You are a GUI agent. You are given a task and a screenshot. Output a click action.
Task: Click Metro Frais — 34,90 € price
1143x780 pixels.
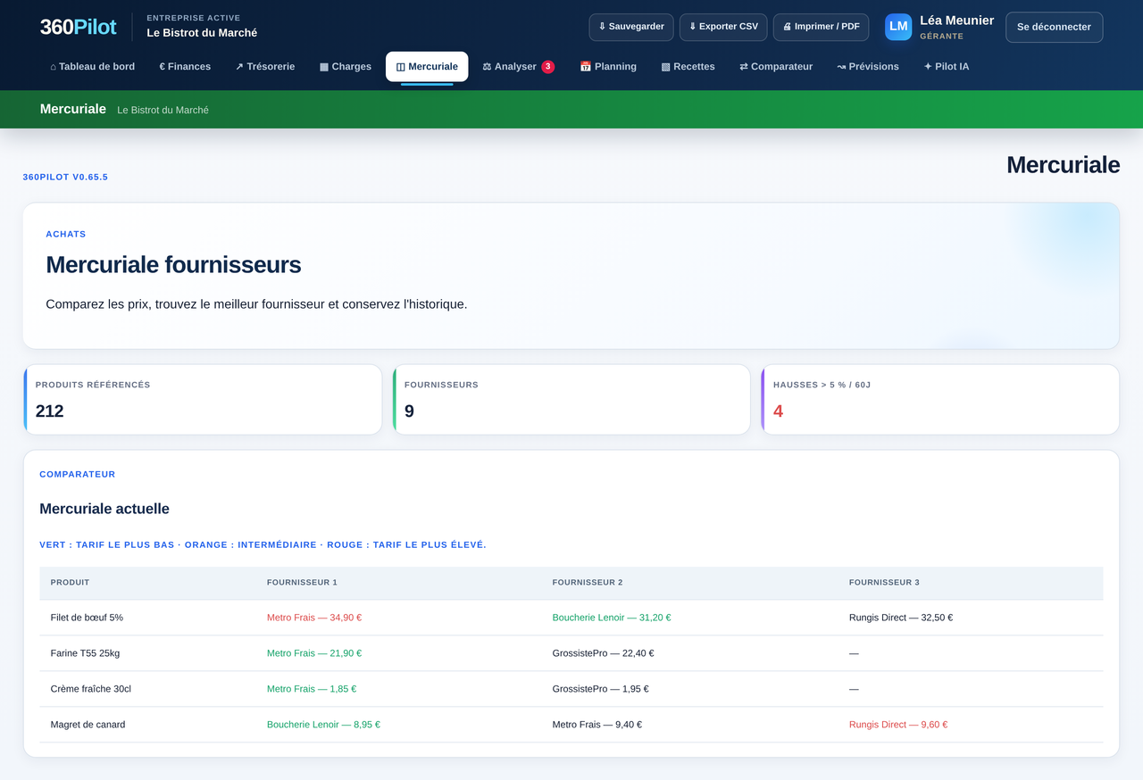[x=314, y=618]
